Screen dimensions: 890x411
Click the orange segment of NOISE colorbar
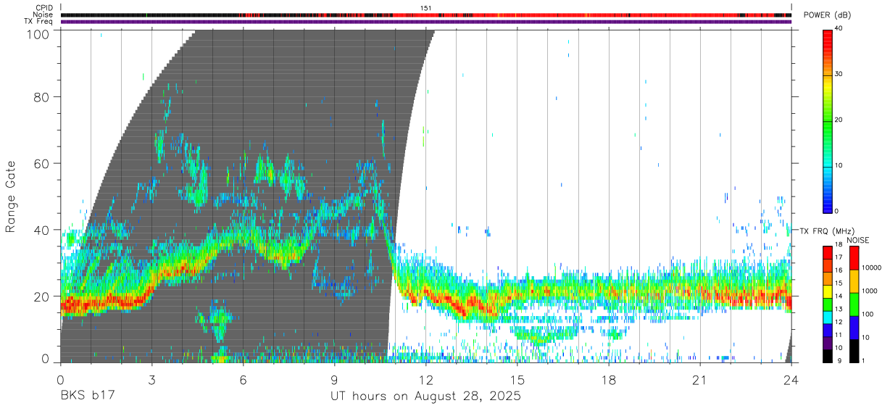tap(853, 281)
